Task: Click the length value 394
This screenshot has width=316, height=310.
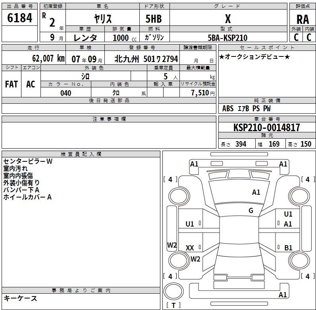Action: pyautogui.click(x=241, y=144)
